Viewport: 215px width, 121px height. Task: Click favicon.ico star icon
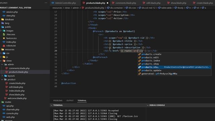(x=4, y=38)
